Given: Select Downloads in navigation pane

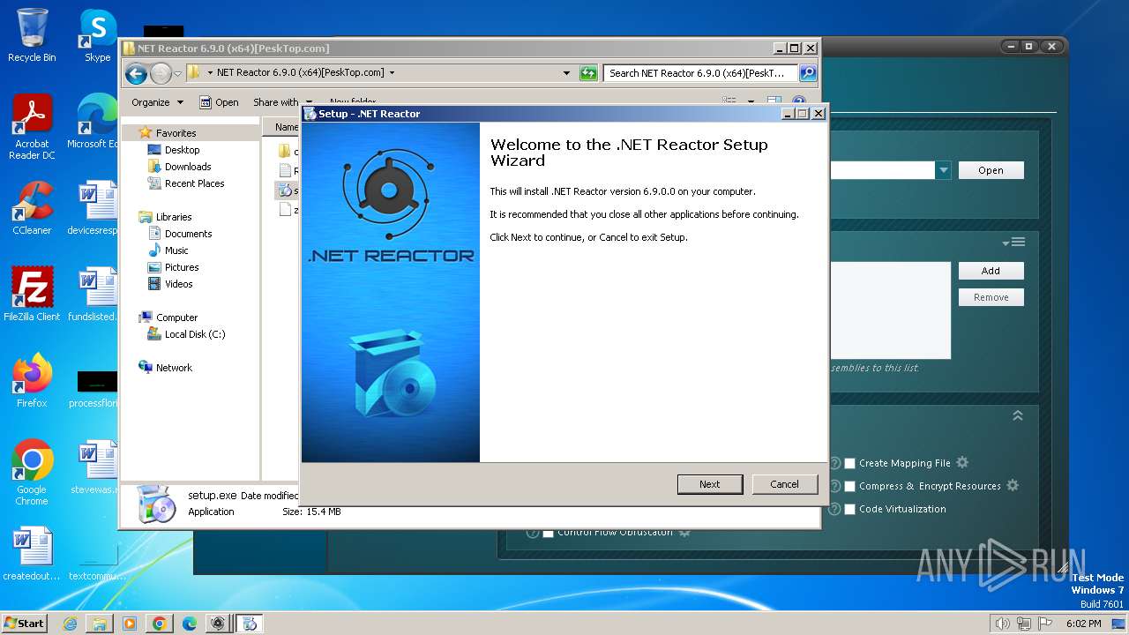Looking at the screenshot, I should coord(188,167).
